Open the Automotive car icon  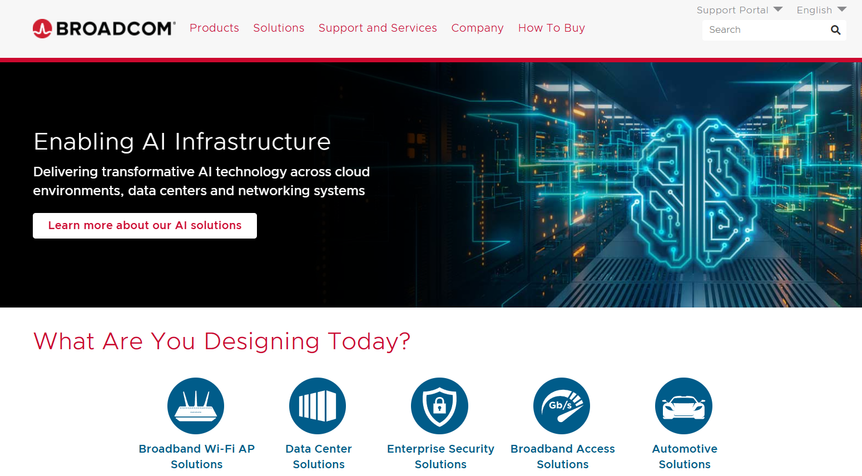click(683, 406)
